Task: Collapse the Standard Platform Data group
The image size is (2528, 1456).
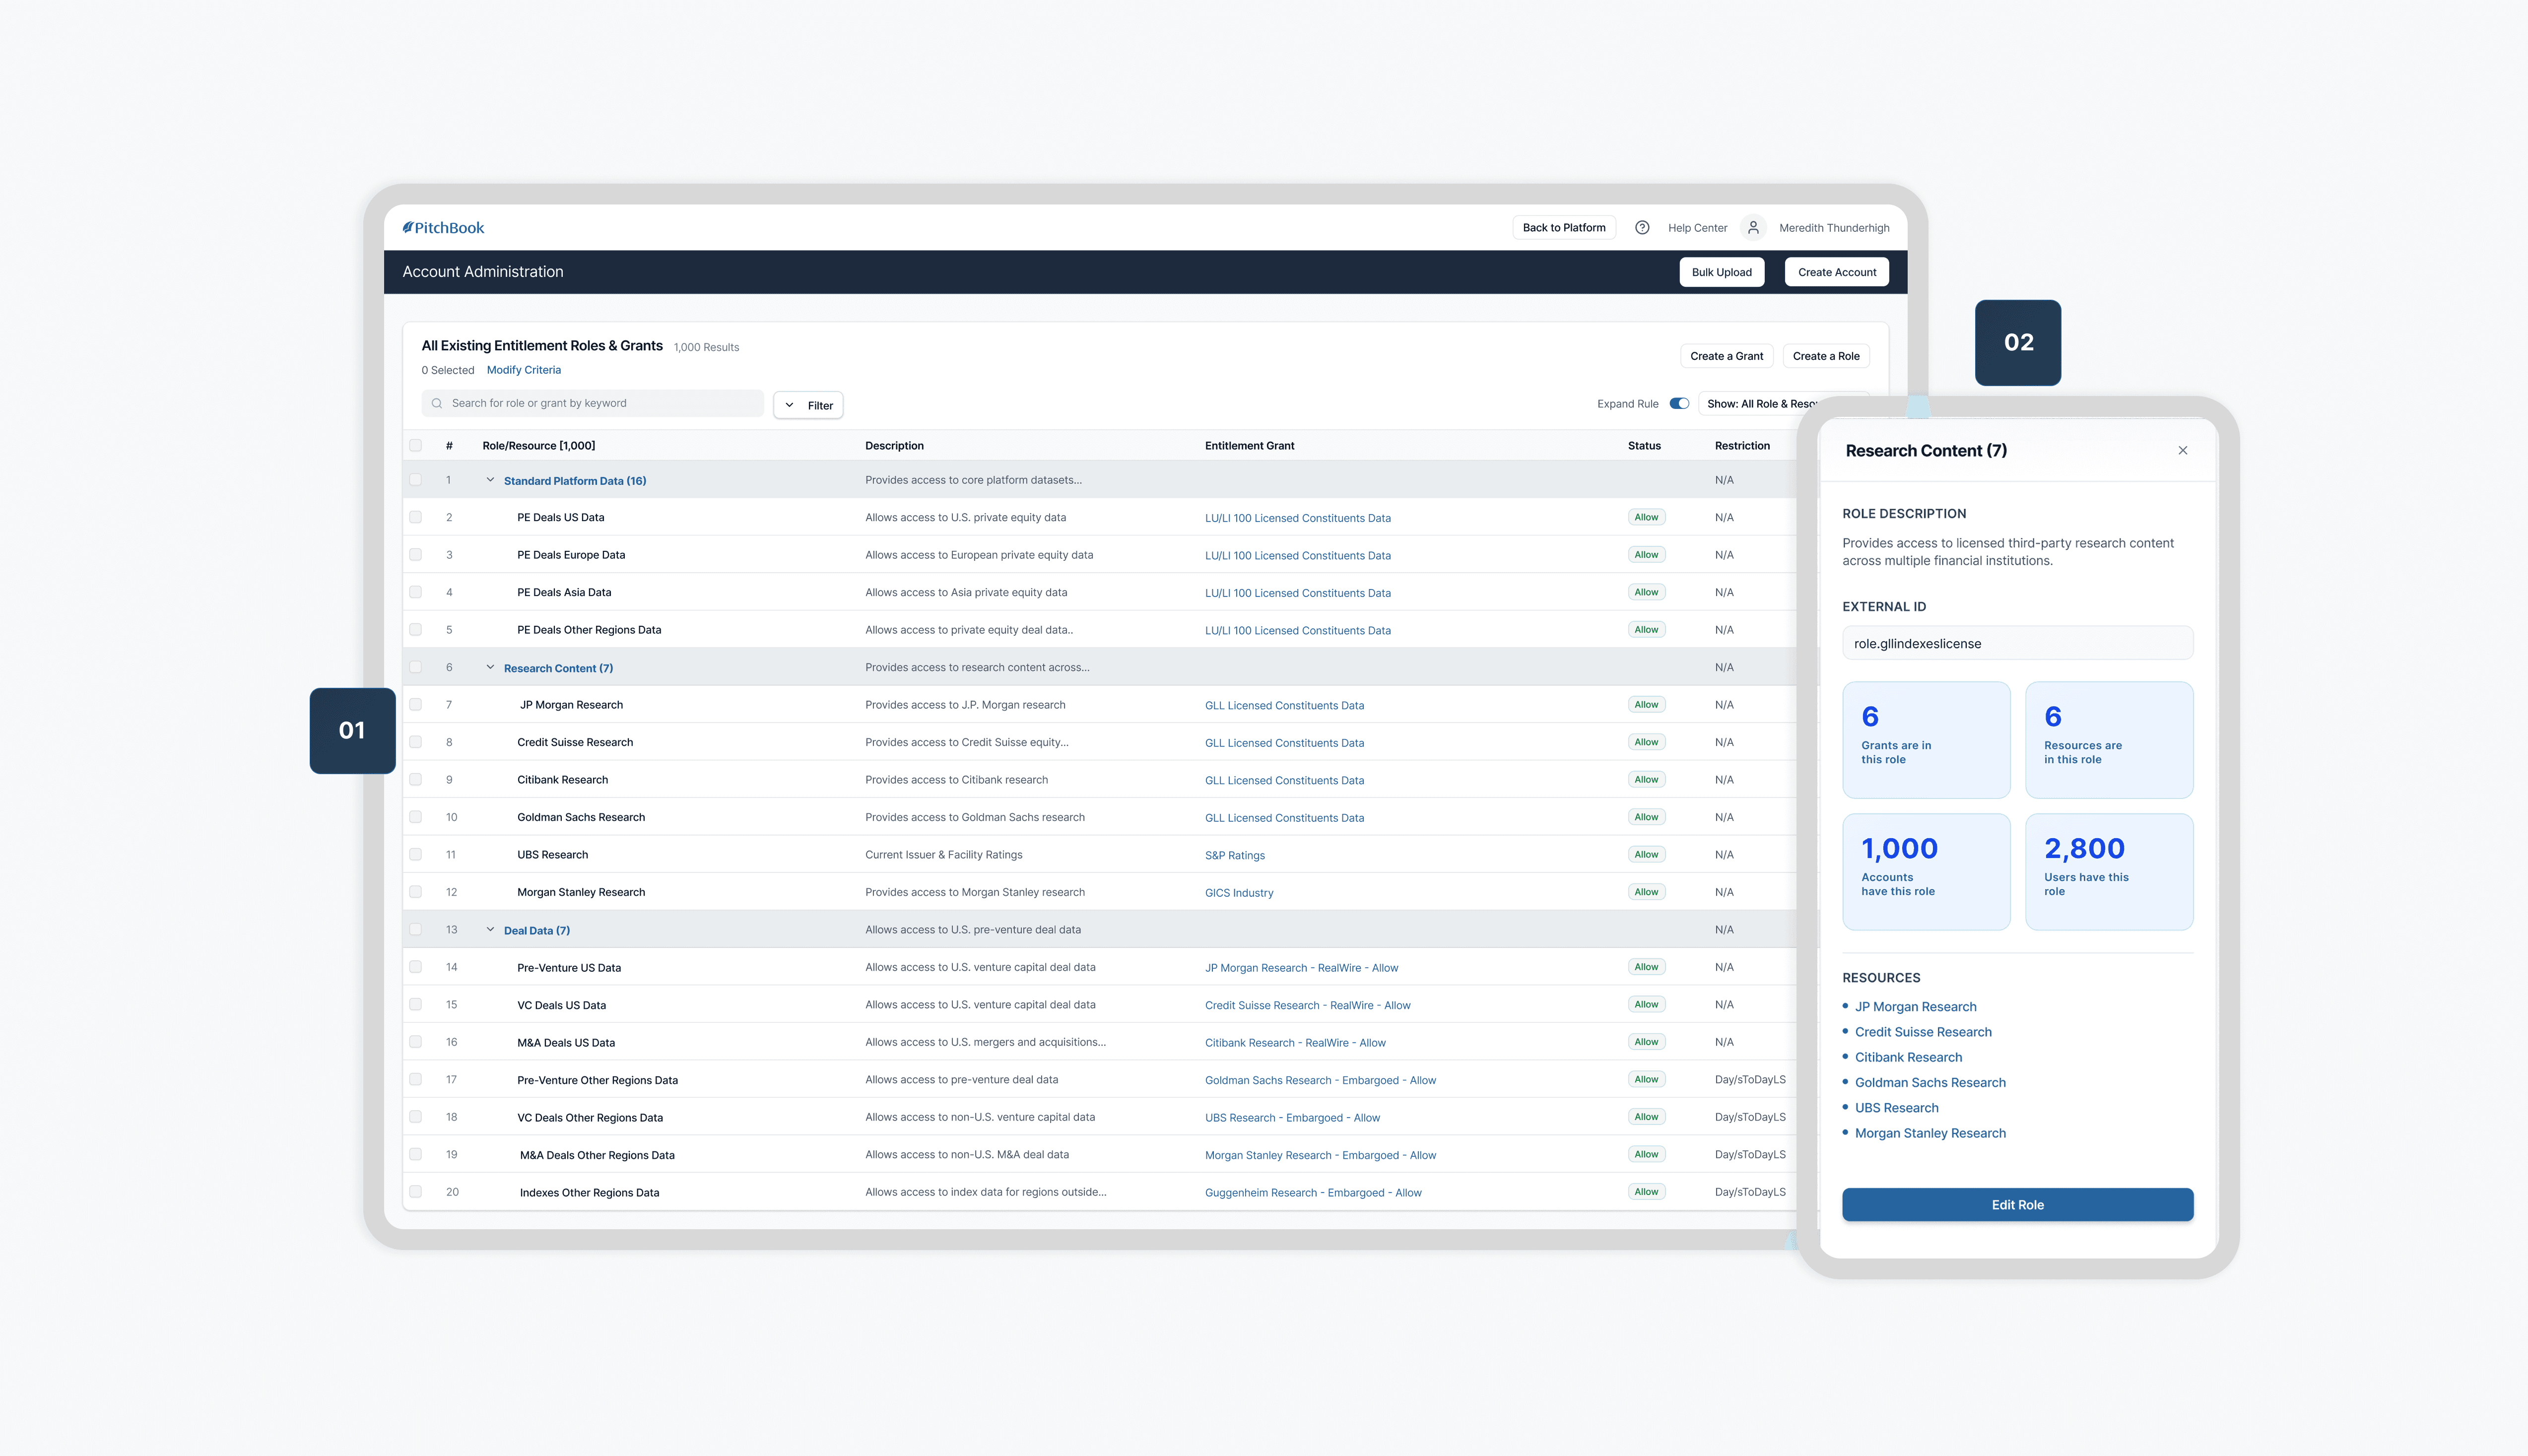Action: pyautogui.click(x=490, y=481)
